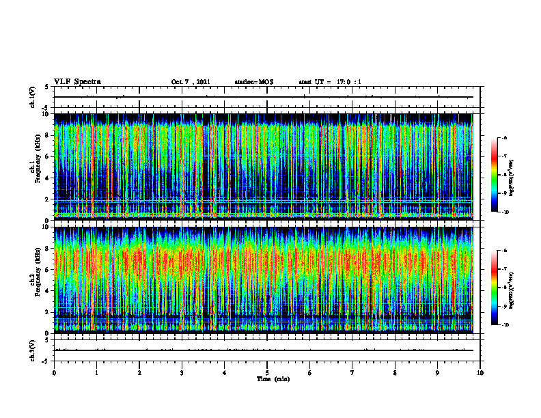
Task: Click the "3" tick on the time axis
Action: pyautogui.click(x=182, y=373)
